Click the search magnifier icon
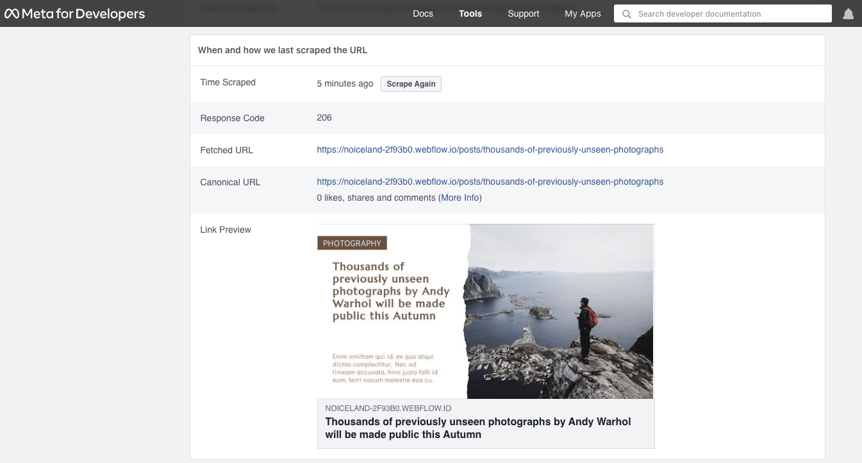This screenshot has height=463, width=862. pyautogui.click(x=626, y=13)
